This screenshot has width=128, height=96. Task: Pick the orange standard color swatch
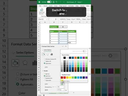pos(67,78)
